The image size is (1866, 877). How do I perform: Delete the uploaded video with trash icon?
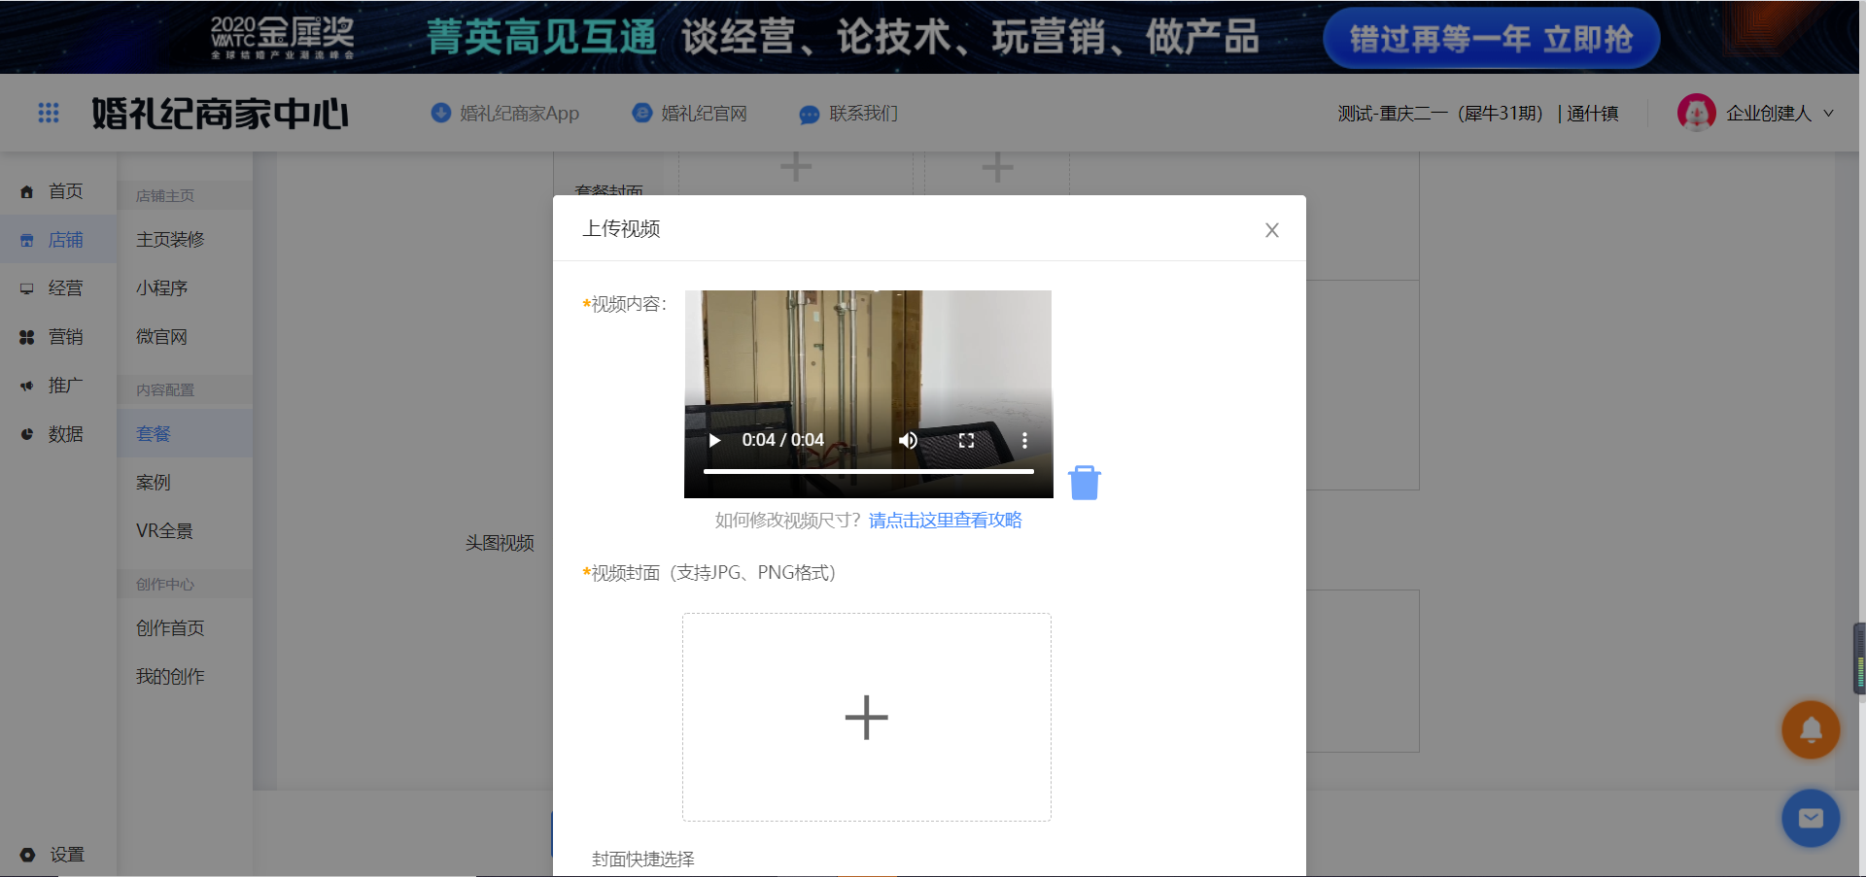click(1084, 483)
